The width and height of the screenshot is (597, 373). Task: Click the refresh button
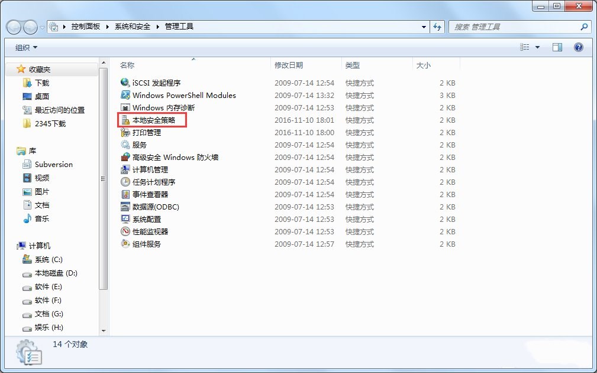pos(437,26)
